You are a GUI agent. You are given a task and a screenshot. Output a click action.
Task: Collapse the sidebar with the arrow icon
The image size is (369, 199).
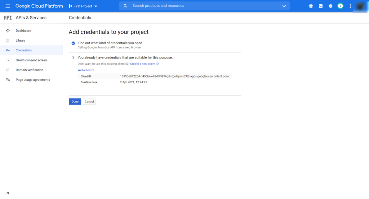(x=8, y=193)
